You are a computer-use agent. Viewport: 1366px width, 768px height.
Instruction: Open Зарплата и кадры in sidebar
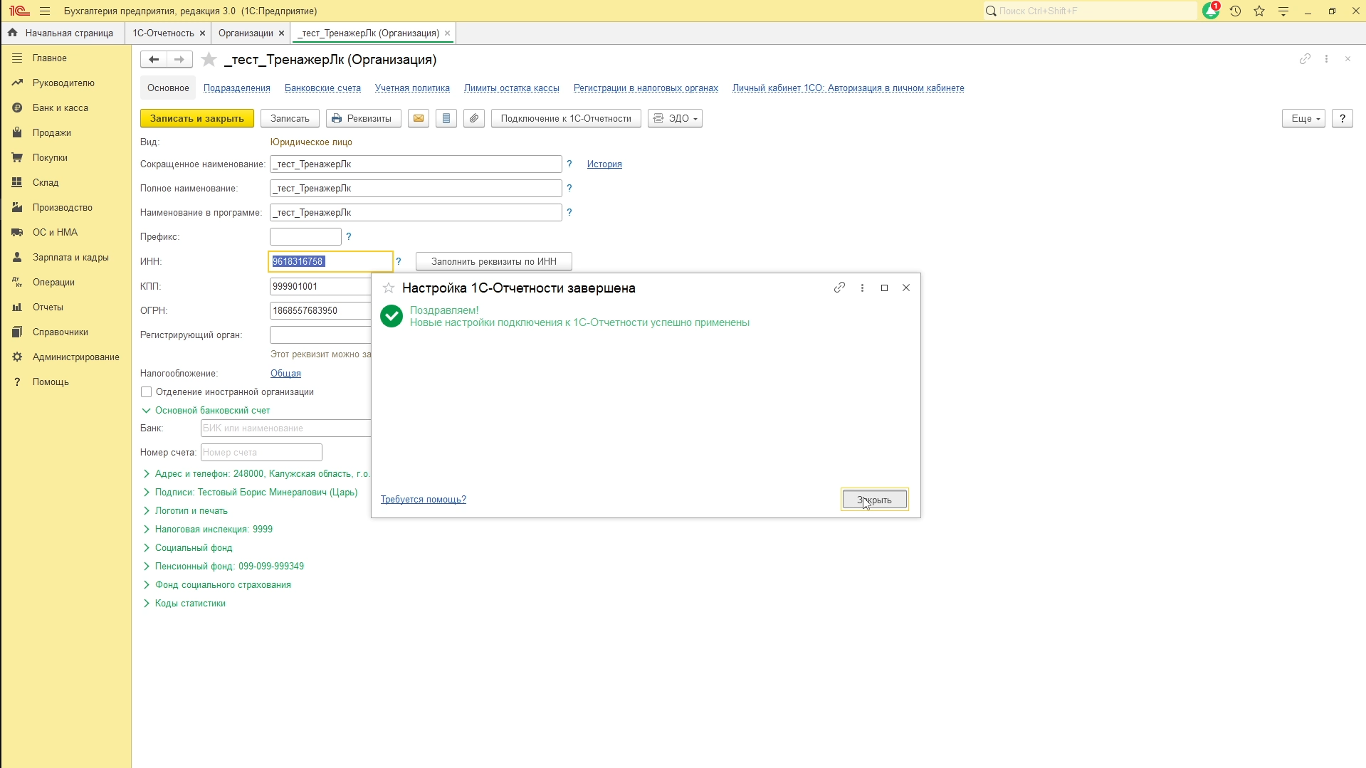[70, 257]
